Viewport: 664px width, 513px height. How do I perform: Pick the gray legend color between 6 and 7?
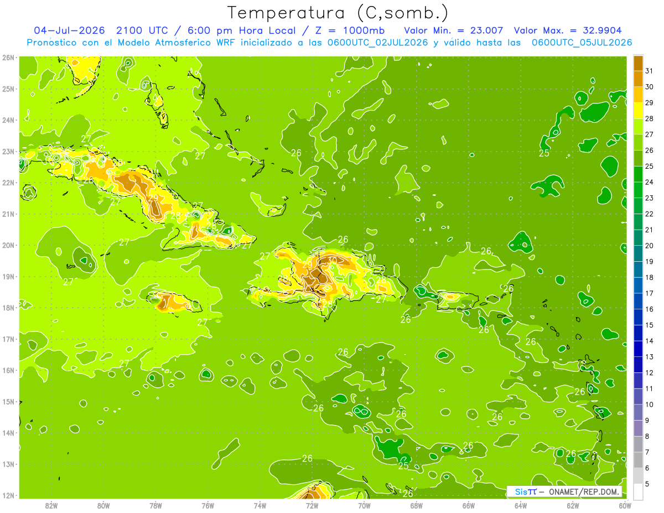pyautogui.click(x=638, y=460)
